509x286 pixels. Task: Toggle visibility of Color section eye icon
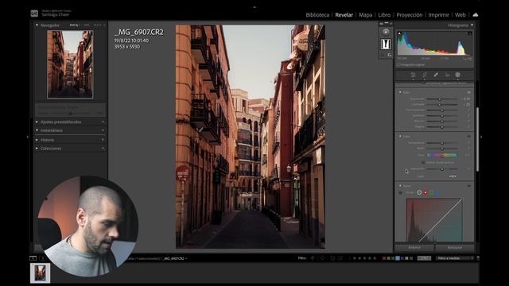(468, 136)
